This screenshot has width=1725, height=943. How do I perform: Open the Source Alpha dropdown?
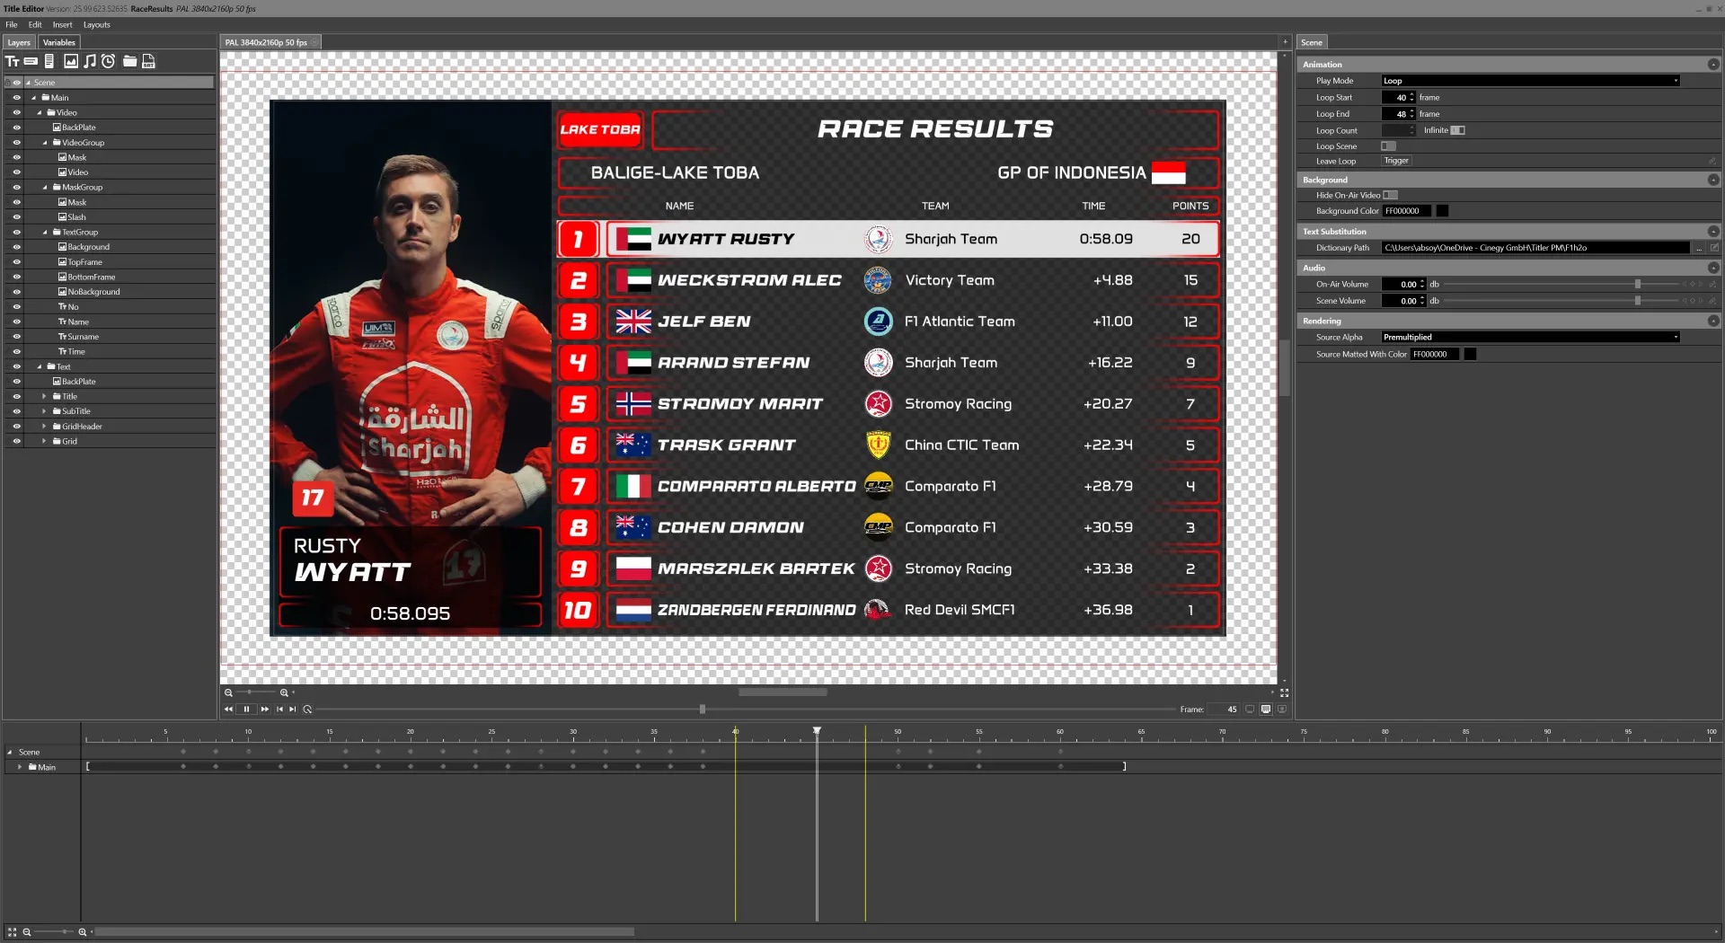tap(1531, 338)
